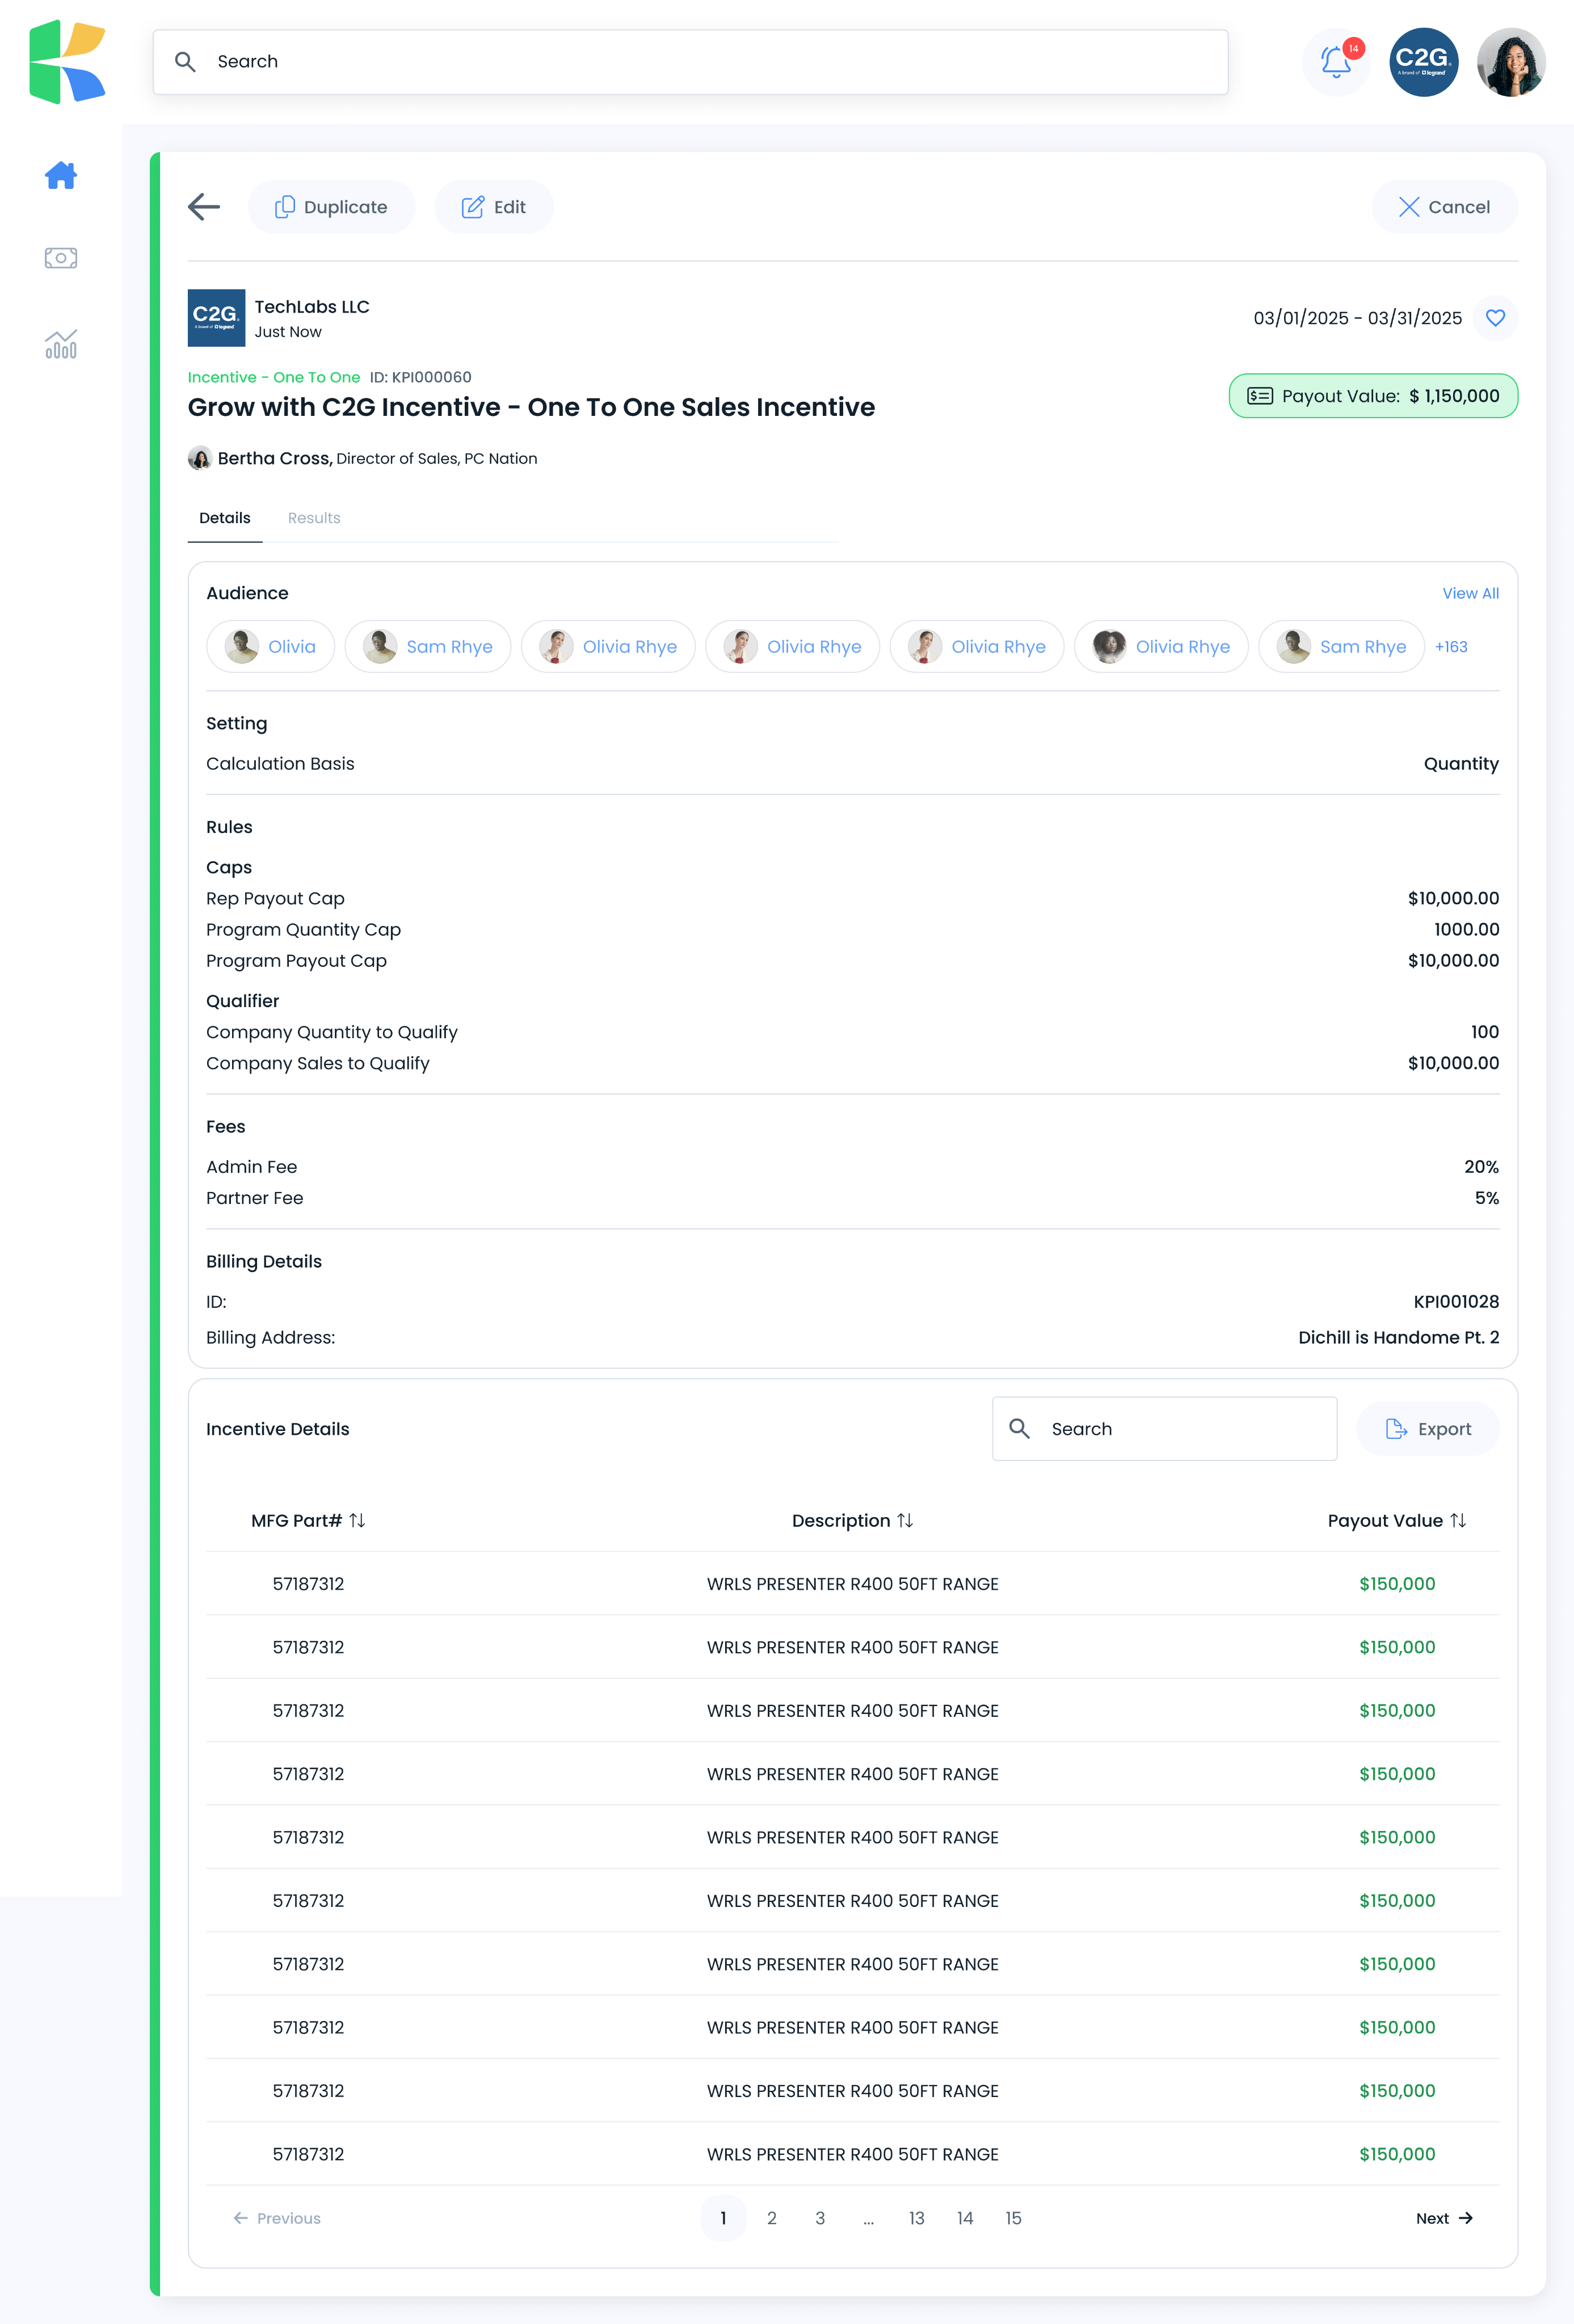The image size is (1574, 2324).
Task: Click the pagination ellipsis
Action: (868, 2218)
